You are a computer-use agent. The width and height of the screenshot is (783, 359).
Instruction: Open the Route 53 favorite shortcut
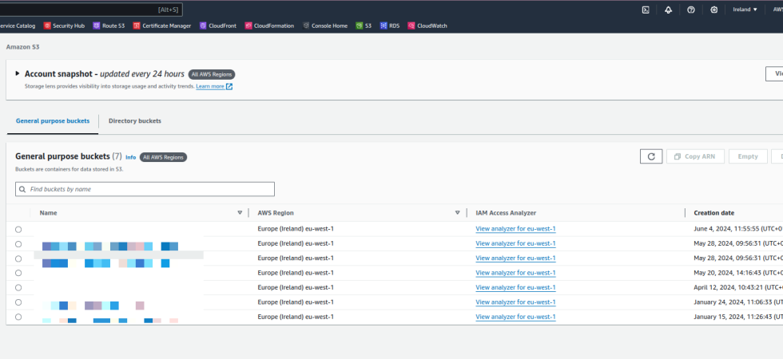tap(109, 26)
